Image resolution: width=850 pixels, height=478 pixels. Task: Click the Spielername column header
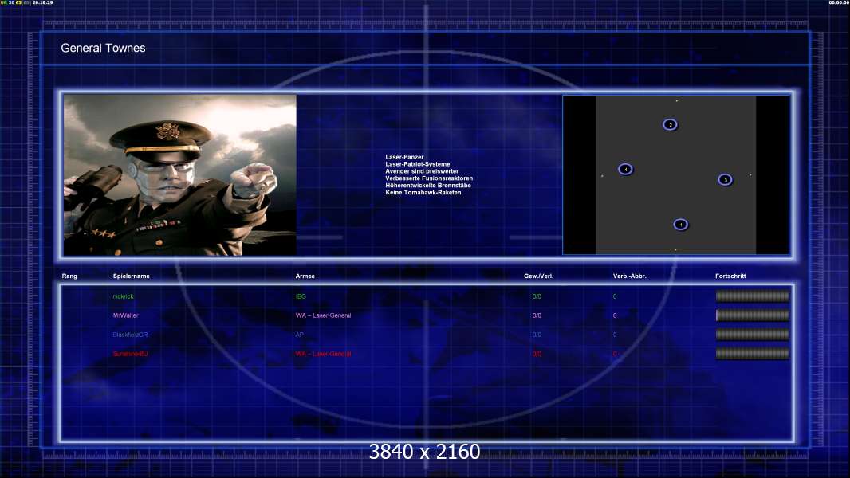point(132,276)
